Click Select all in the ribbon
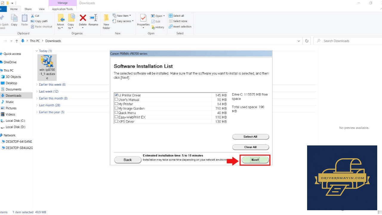This screenshot has height=215, width=382. (x=176, y=16)
